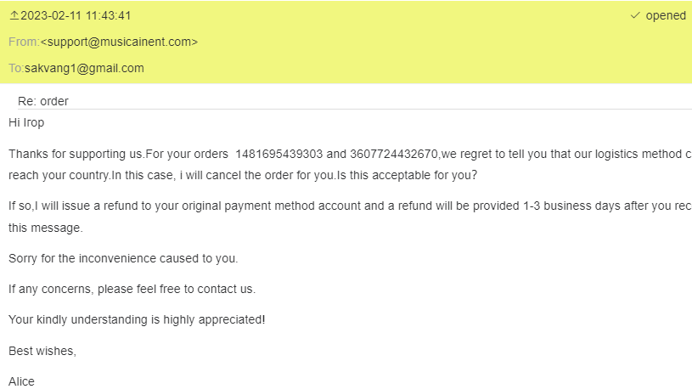Click the "Best wishes," closing line
The height and width of the screenshot is (389, 692).
[42, 350]
